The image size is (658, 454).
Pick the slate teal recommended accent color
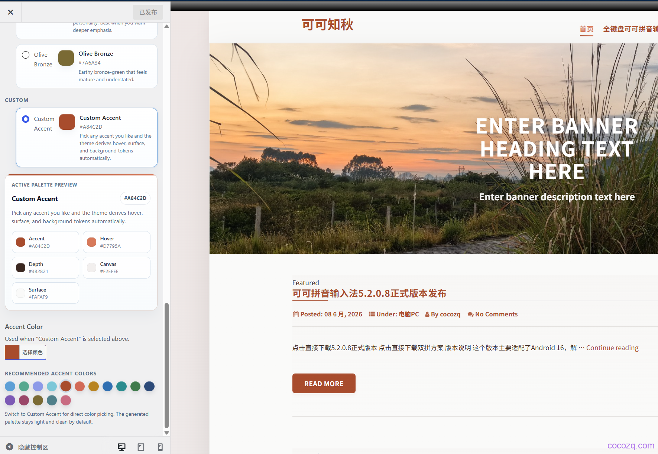pyautogui.click(x=52, y=400)
